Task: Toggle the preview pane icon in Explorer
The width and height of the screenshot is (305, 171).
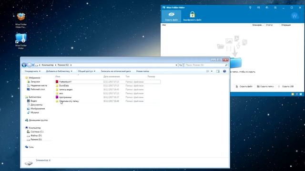Action: (218, 71)
